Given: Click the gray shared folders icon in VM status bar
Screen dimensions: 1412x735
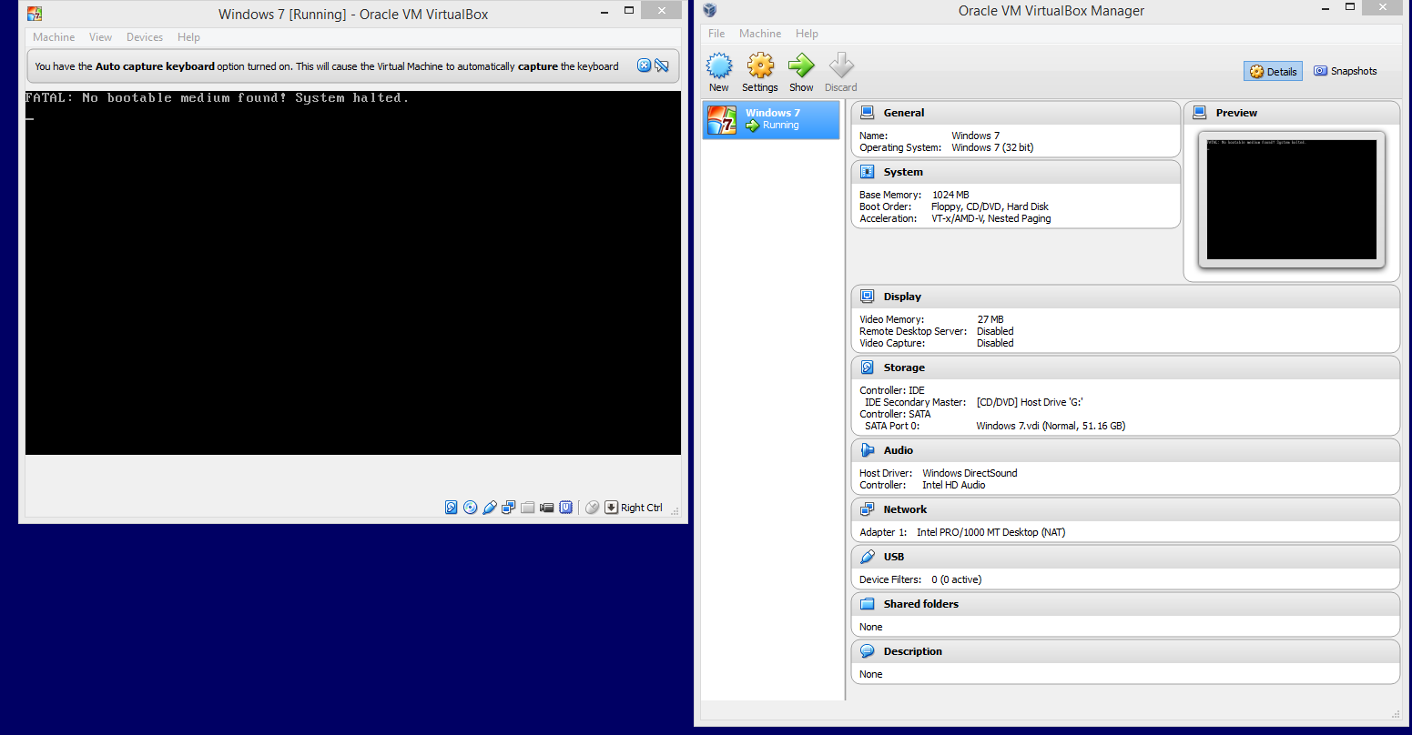Looking at the screenshot, I should [528, 508].
